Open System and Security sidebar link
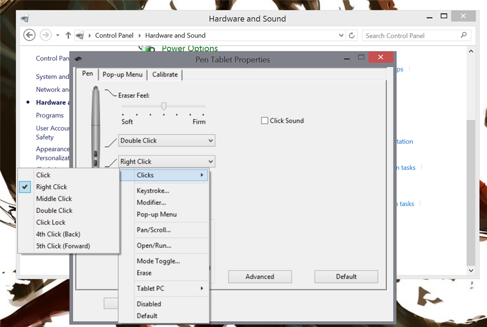487x327 pixels. click(52, 76)
